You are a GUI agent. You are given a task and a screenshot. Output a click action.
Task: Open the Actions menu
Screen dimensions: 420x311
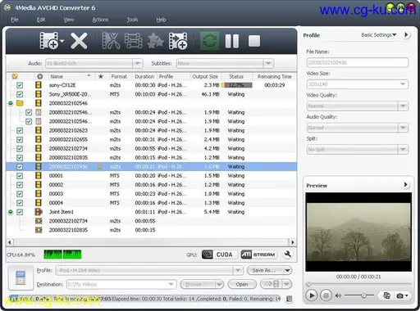point(100,20)
